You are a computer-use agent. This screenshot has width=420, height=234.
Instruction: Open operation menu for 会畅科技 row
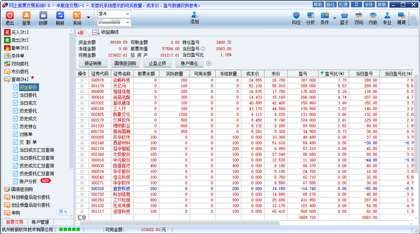[x=82, y=80]
